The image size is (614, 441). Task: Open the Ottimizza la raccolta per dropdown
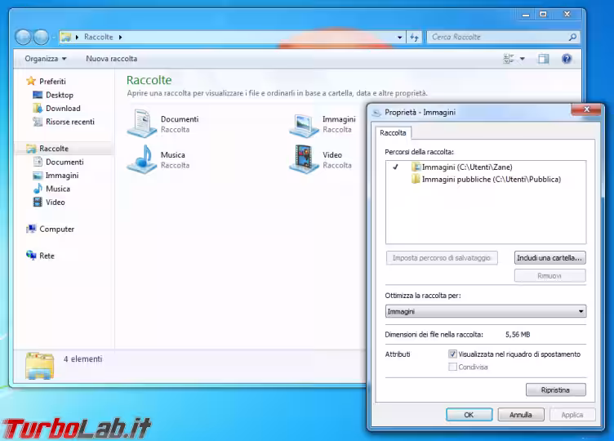click(486, 311)
